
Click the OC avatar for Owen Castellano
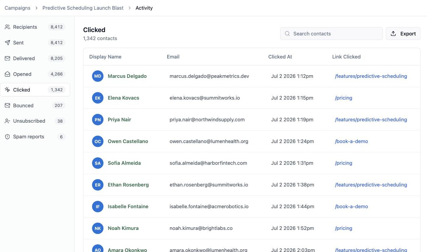98,141
